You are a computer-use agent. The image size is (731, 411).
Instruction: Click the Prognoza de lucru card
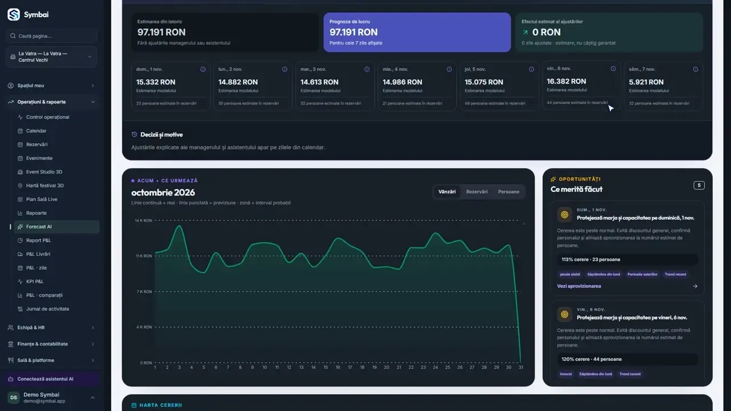417,33
